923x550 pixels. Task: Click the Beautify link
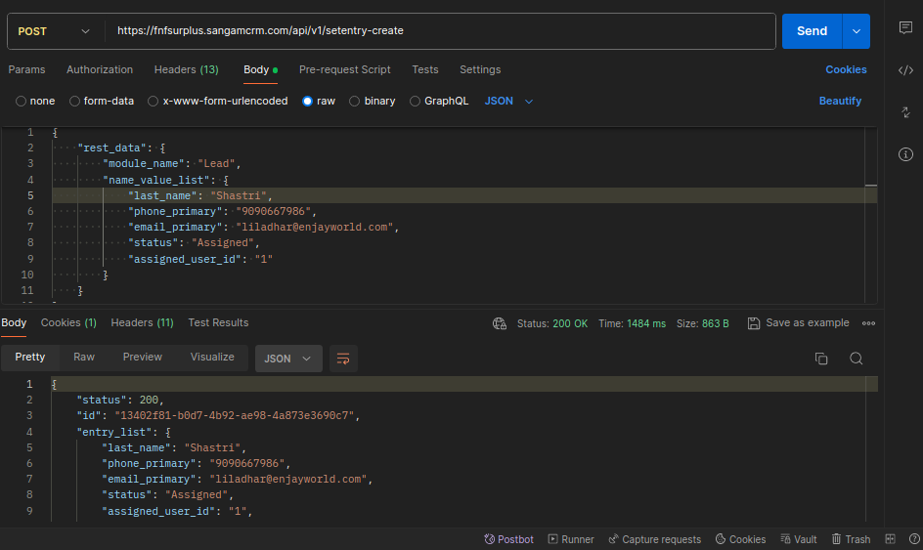point(840,102)
